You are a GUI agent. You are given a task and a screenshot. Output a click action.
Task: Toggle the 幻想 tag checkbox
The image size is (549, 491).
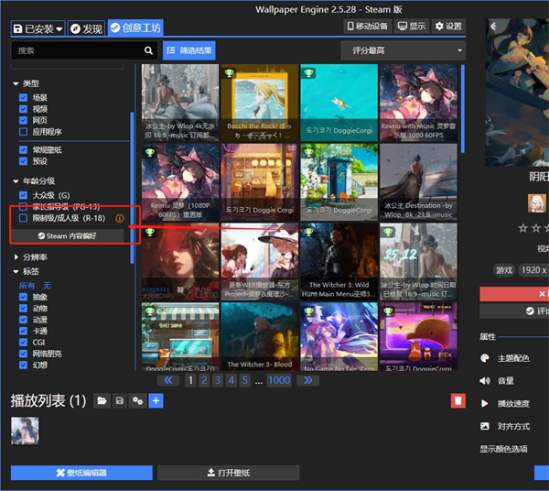click(23, 365)
